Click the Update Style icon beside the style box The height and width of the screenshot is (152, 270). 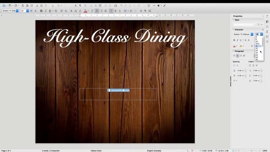pyautogui.click(x=258, y=24)
